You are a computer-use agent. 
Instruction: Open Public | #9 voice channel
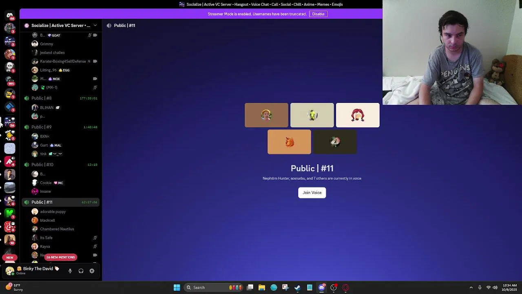pos(60,127)
